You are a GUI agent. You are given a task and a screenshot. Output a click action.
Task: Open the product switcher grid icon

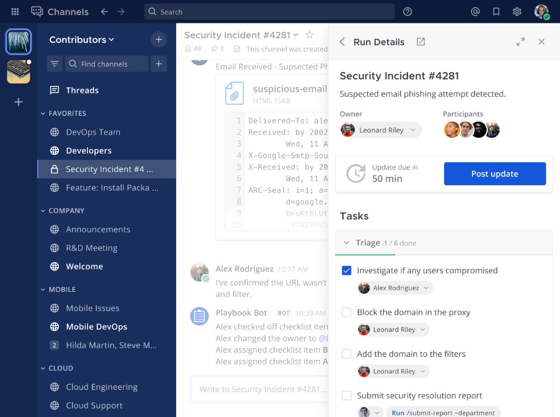click(15, 12)
